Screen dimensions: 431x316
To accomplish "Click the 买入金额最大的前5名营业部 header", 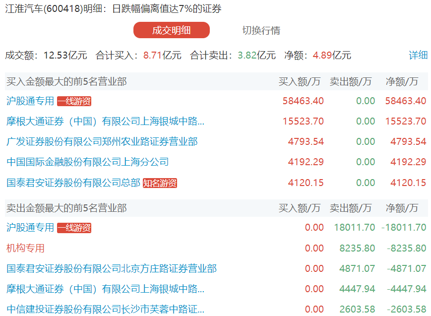I will coord(66,82).
